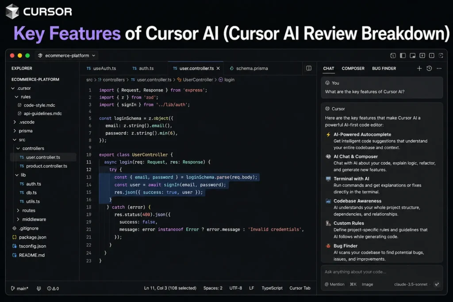Image resolution: width=453 pixels, height=302 pixels.
Task: Switch to the schema.prisma tab
Action: (249, 69)
